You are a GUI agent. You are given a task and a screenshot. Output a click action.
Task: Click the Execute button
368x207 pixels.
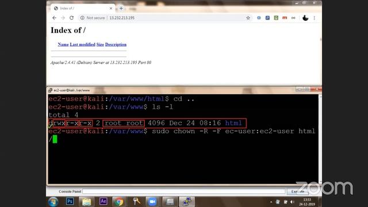click(298, 191)
